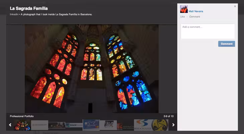Viewport: 244px width, 134px height.
Task: Go to the previous portfolio thumbnails arrow
Action: pyautogui.click(x=10, y=125)
